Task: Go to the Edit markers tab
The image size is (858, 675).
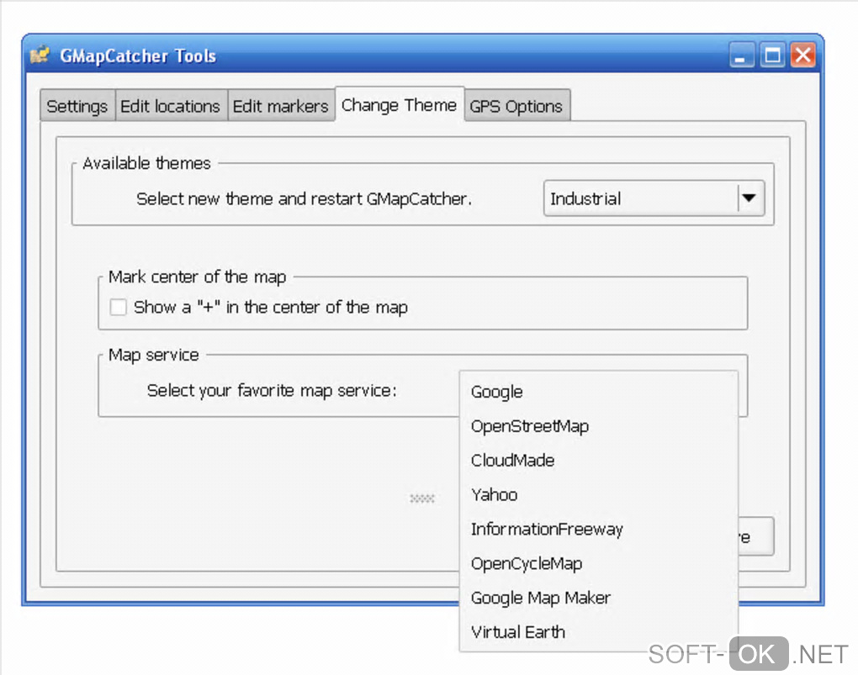Action: coord(280,107)
